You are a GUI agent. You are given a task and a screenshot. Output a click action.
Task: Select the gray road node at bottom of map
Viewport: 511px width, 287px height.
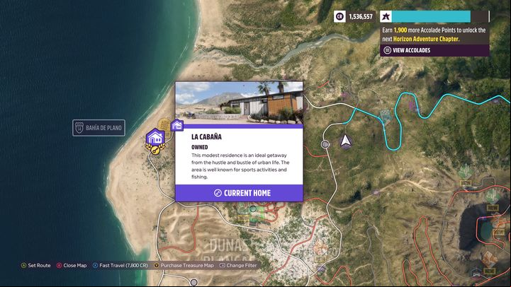(194, 282)
